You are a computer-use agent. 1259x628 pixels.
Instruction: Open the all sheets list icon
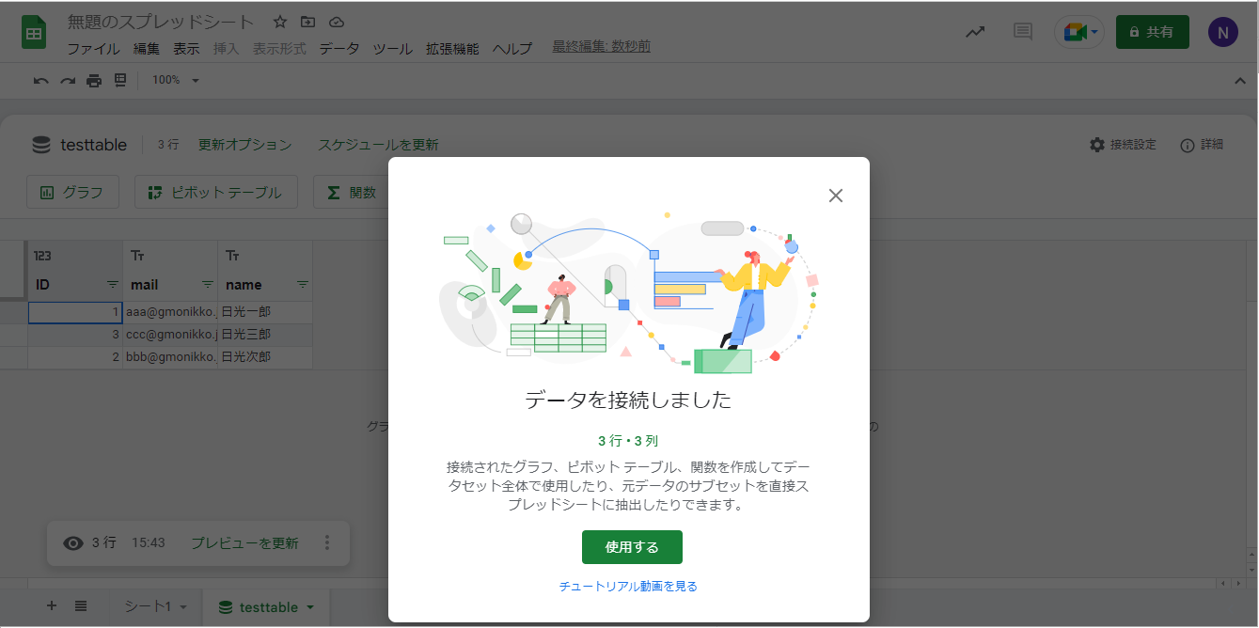pyautogui.click(x=81, y=606)
